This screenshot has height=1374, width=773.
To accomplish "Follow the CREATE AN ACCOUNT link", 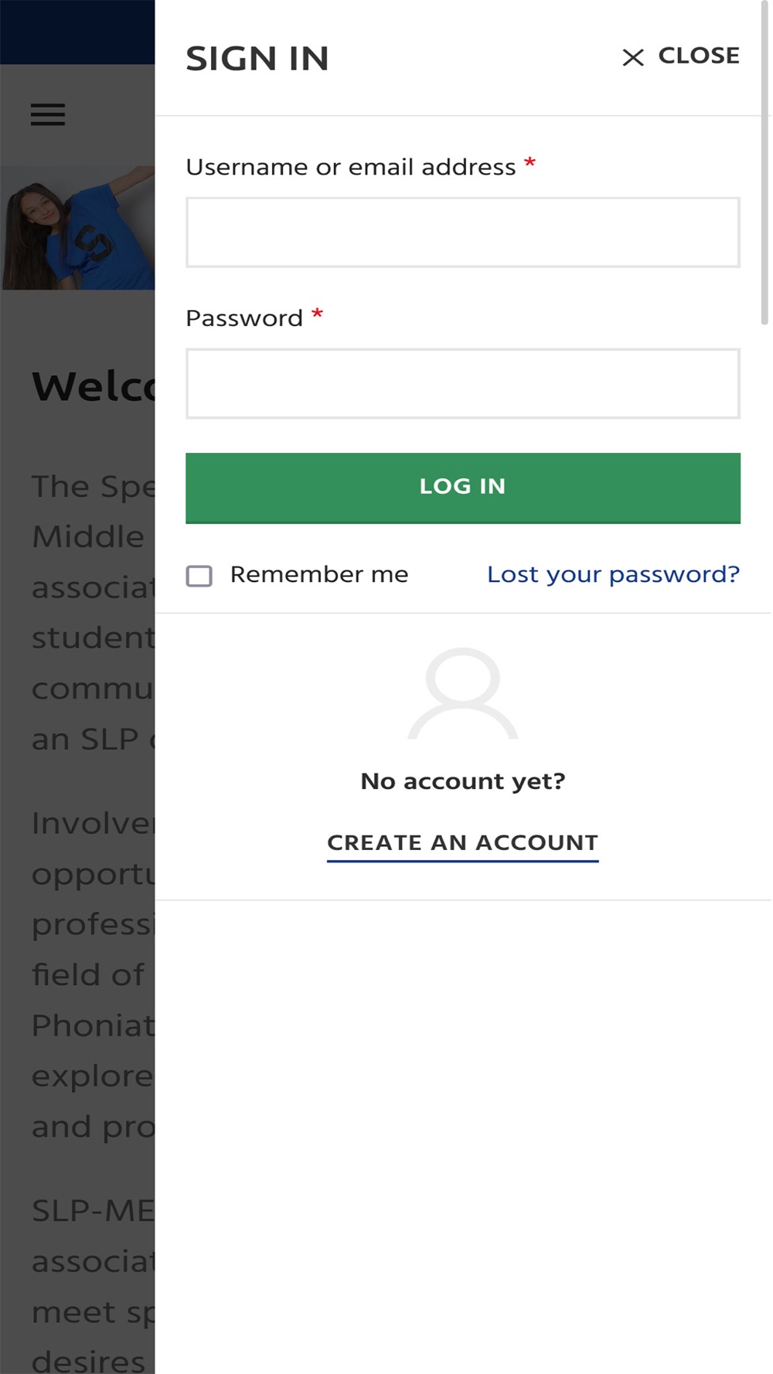I will pyautogui.click(x=463, y=843).
